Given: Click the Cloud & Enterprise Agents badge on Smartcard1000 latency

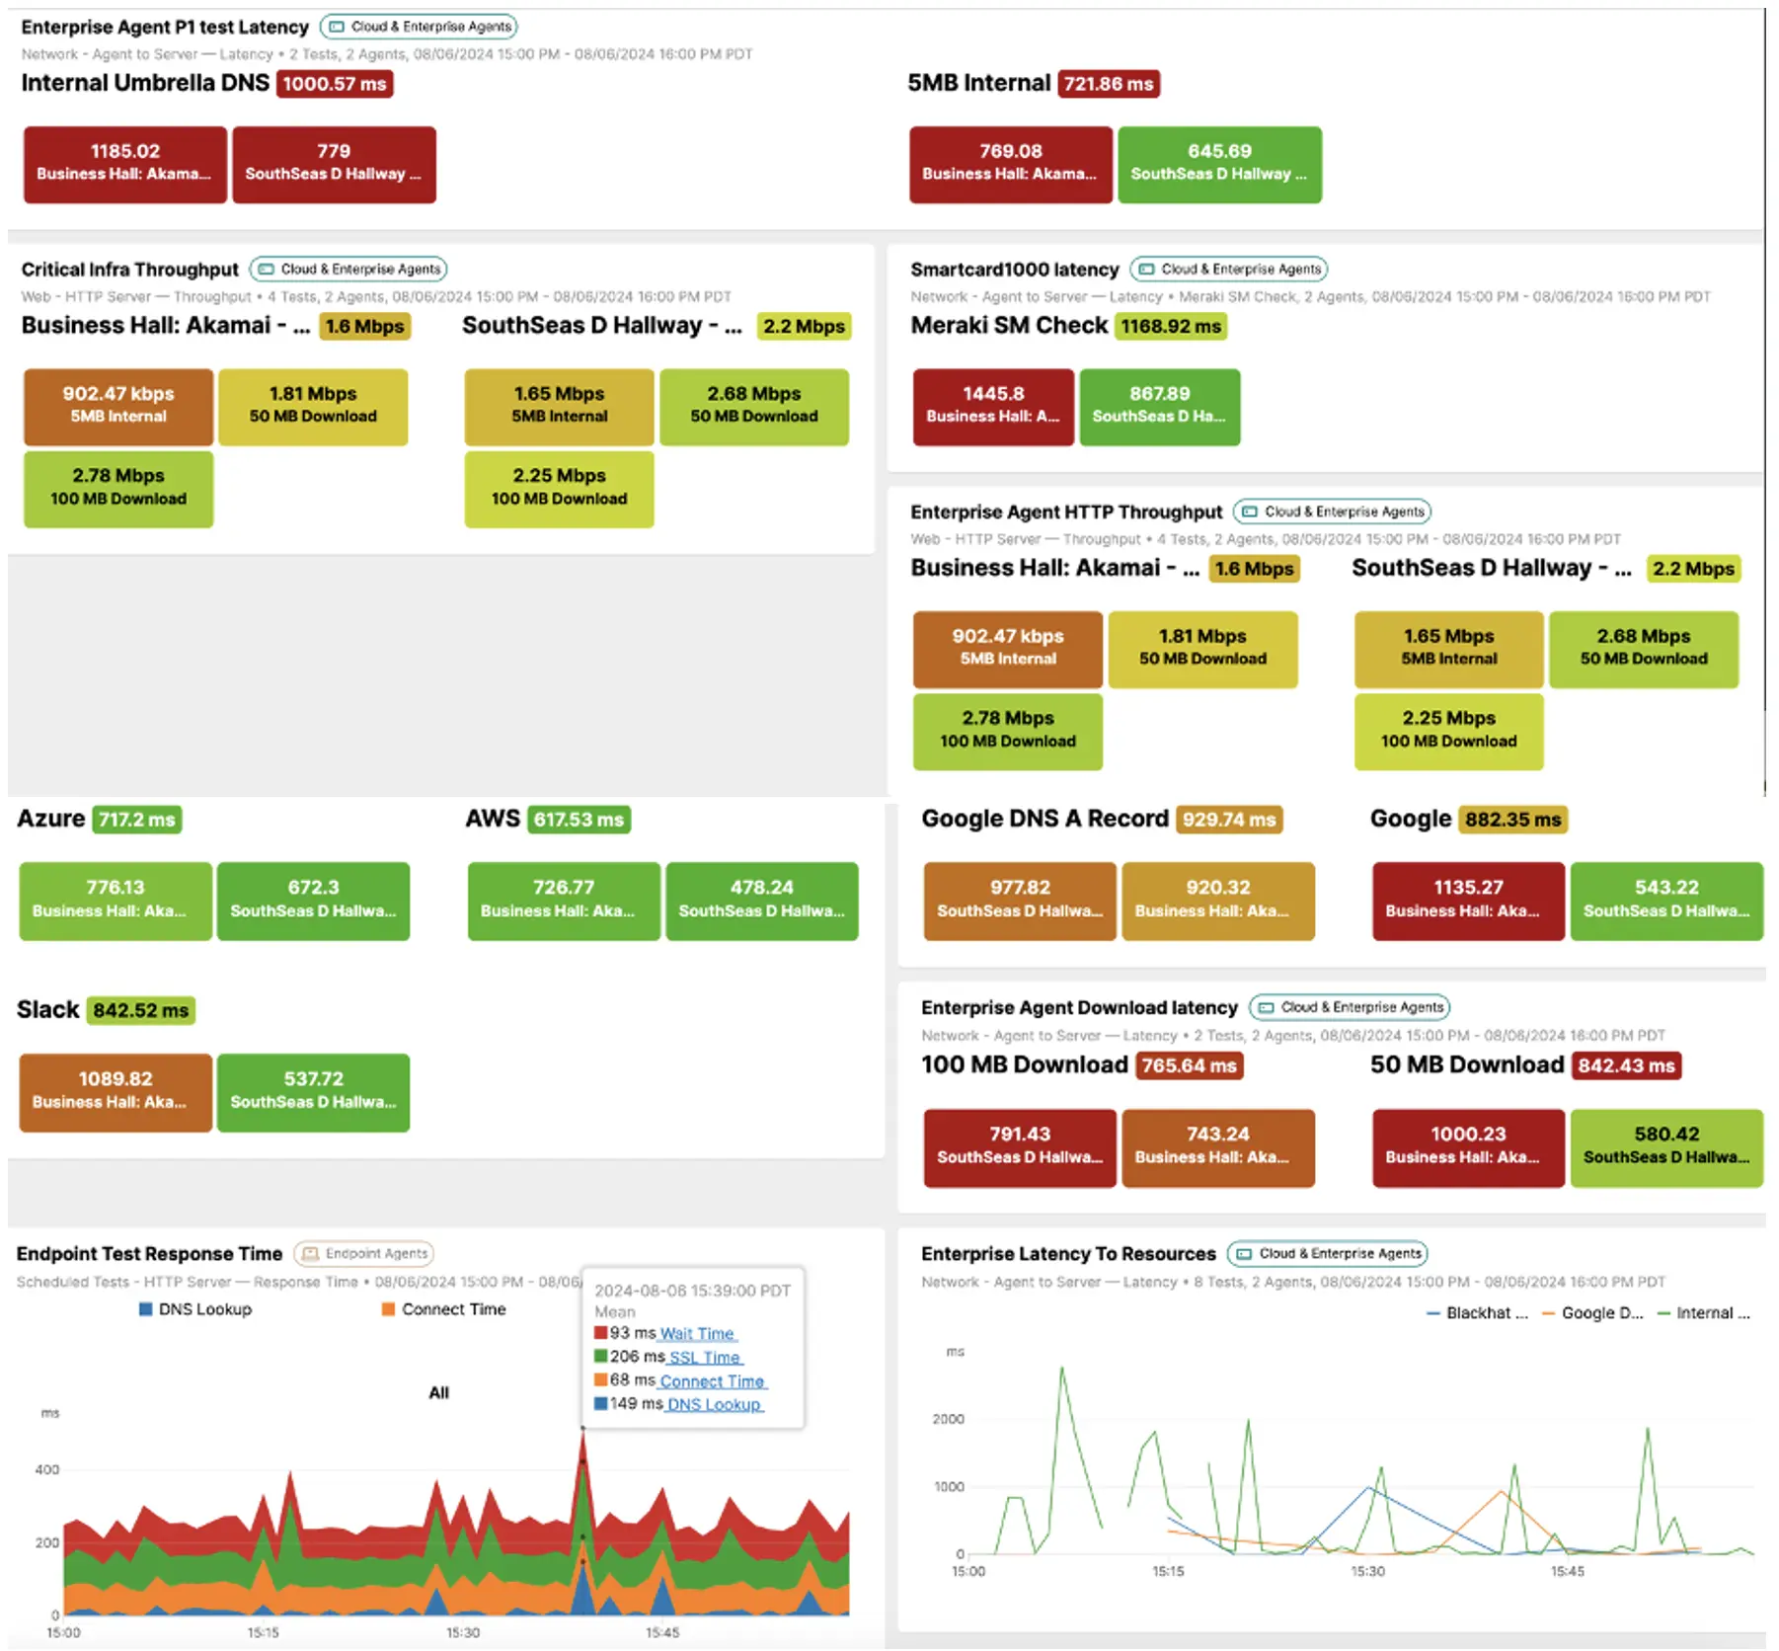Looking at the screenshot, I should point(1231,269).
